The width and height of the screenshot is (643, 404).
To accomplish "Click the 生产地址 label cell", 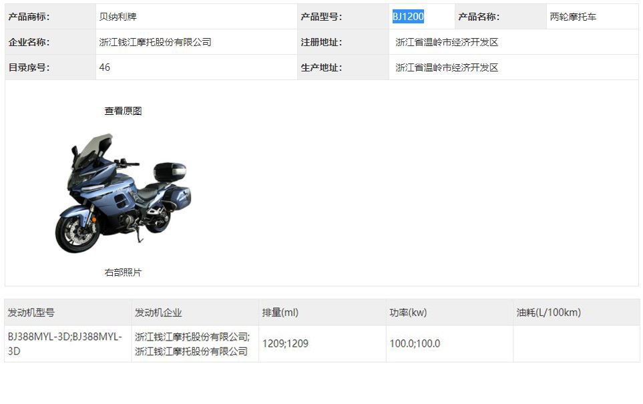I will coord(321,67).
